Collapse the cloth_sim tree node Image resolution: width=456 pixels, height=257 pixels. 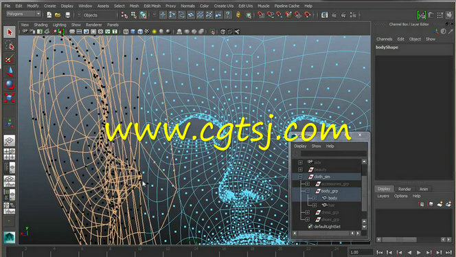(x=300, y=177)
